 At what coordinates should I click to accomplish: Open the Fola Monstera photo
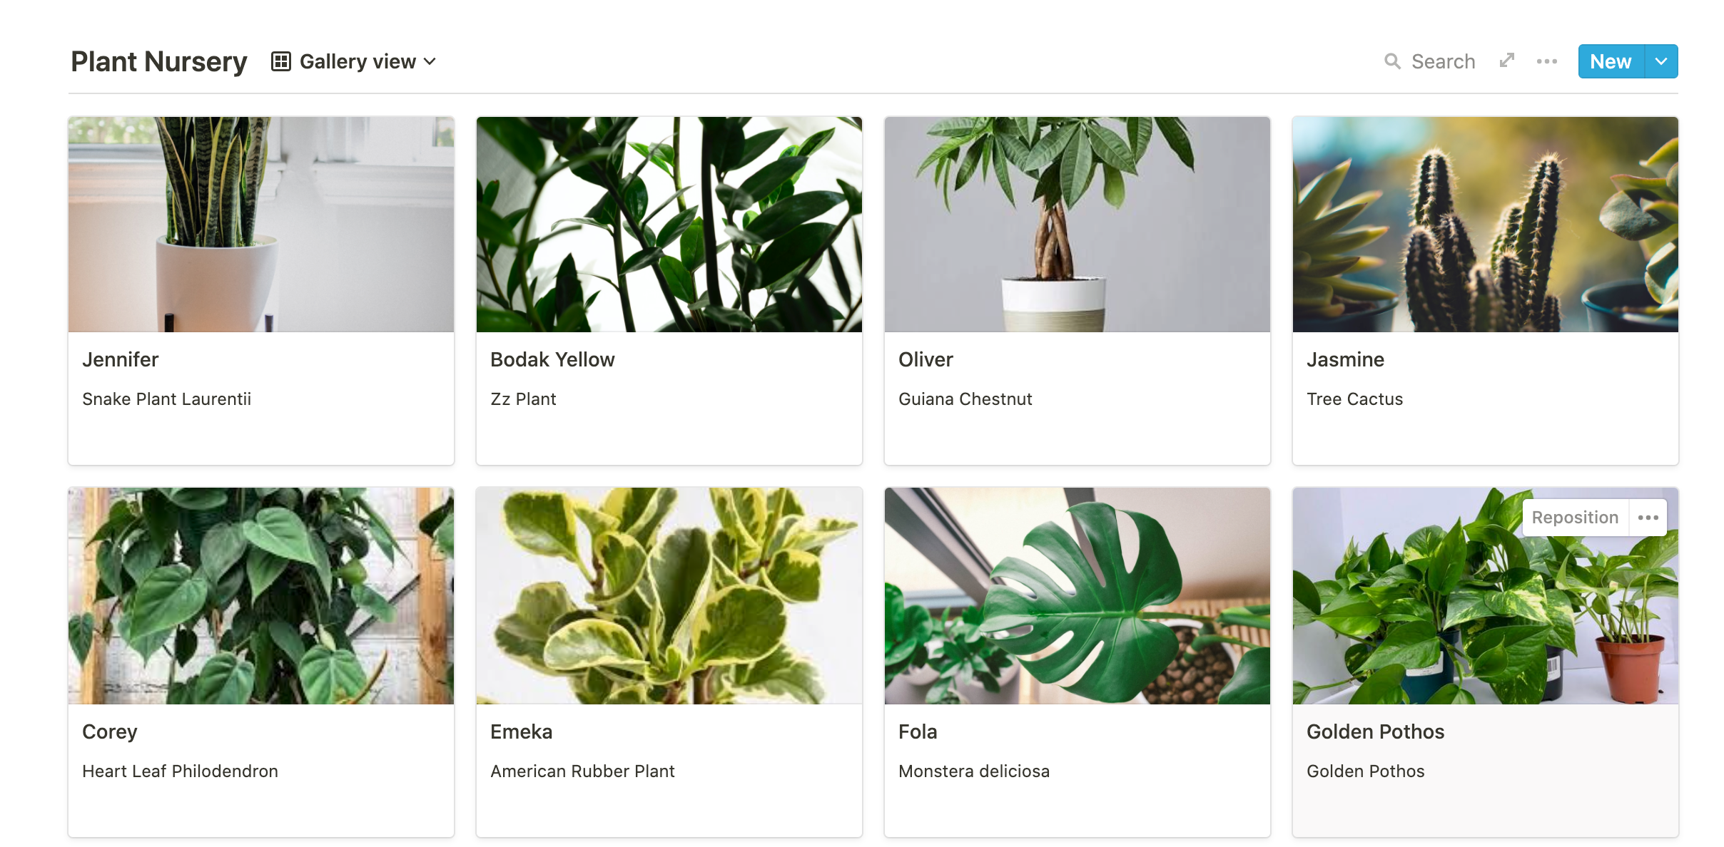[x=1077, y=596]
